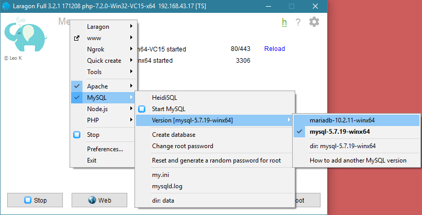Expand the PHP submenu arrow
Screen dimensions: 422x215
(131, 120)
